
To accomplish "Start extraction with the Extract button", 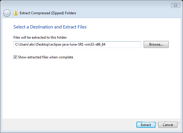I will tap(146, 125).
